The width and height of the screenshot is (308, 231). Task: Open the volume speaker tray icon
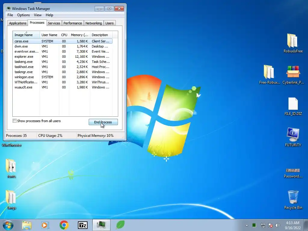click(278, 225)
